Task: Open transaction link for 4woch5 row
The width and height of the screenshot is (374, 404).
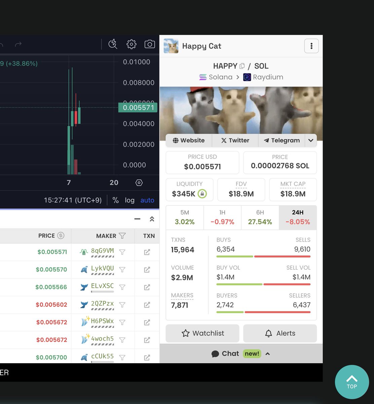Action: pyautogui.click(x=147, y=340)
